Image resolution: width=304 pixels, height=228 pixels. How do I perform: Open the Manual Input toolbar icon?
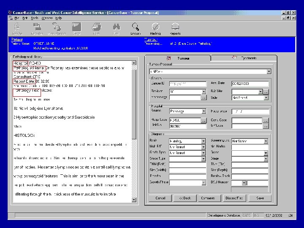(x=57, y=27)
